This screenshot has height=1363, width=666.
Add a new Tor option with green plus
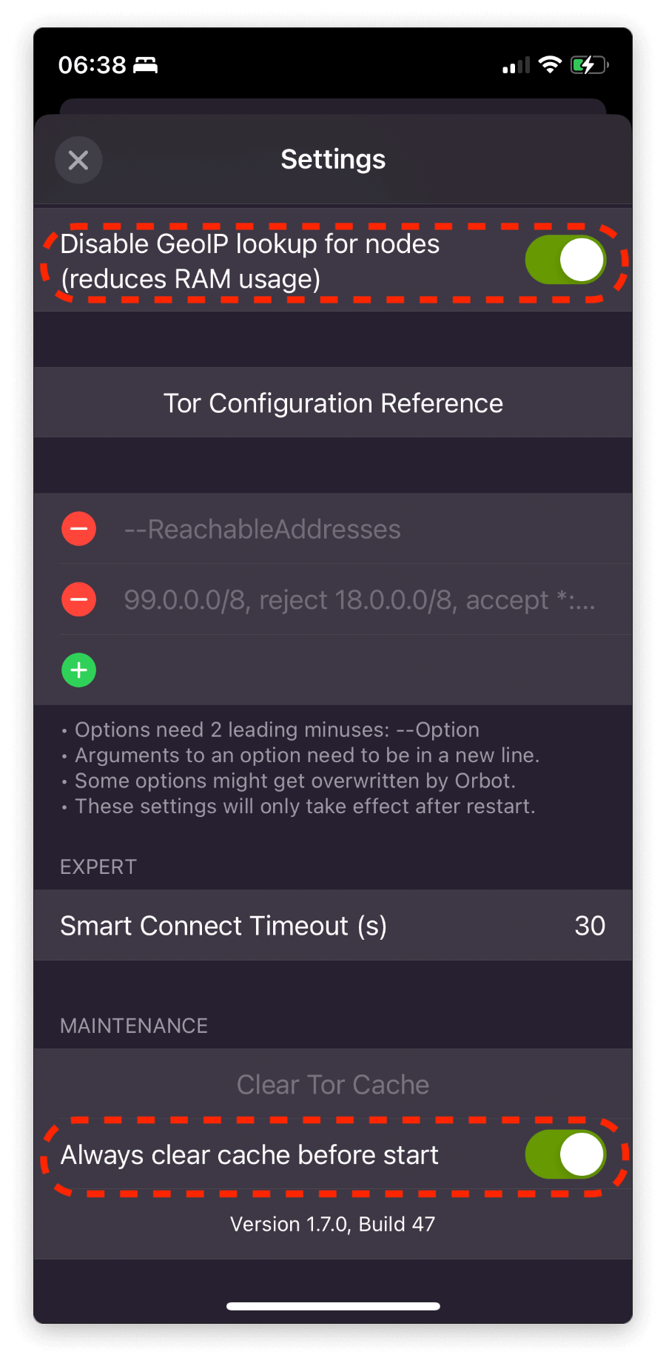pyautogui.click(x=78, y=670)
